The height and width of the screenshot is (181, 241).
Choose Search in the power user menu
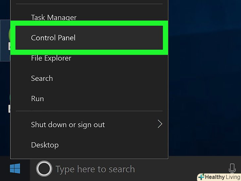pos(42,78)
